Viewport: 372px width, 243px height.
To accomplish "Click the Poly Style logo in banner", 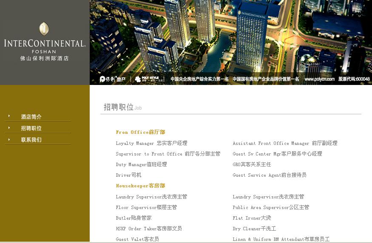I will pos(149,79).
